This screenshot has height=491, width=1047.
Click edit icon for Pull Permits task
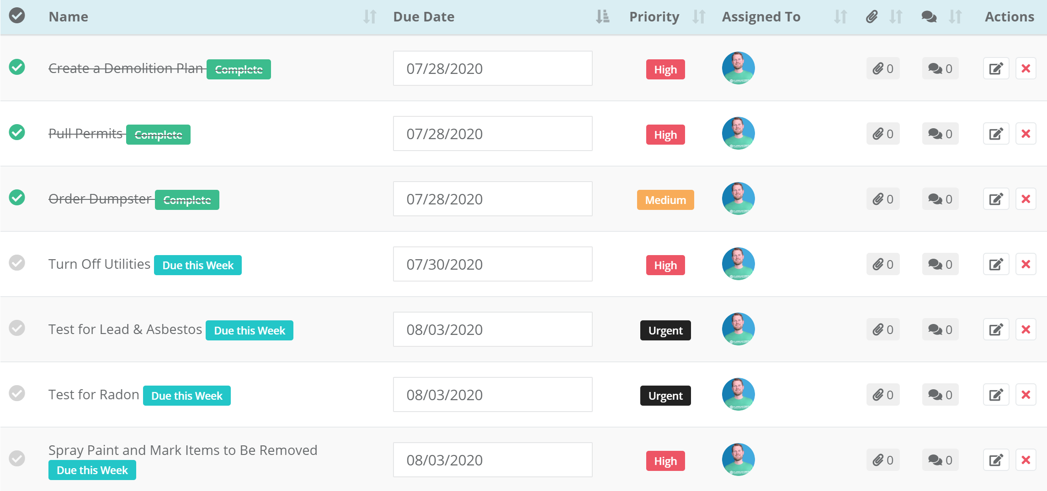(x=996, y=134)
